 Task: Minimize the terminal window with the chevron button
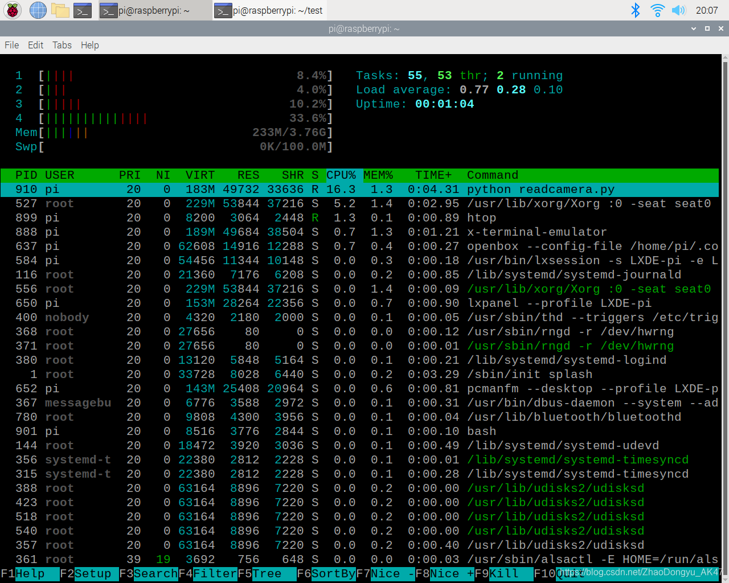coord(694,28)
